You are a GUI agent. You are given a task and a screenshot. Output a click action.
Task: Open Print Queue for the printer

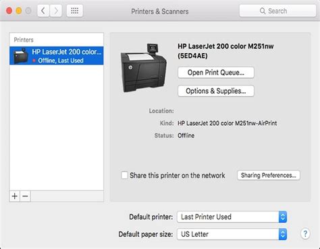tap(216, 73)
